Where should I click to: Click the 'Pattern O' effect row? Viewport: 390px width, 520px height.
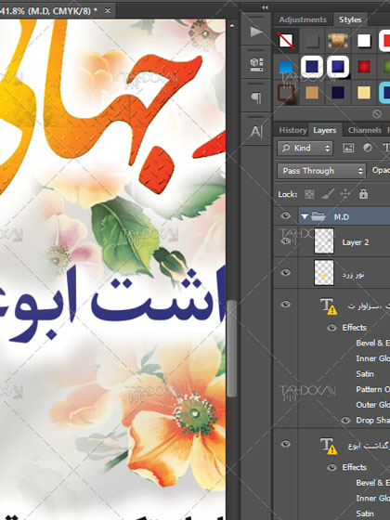(x=372, y=389)
